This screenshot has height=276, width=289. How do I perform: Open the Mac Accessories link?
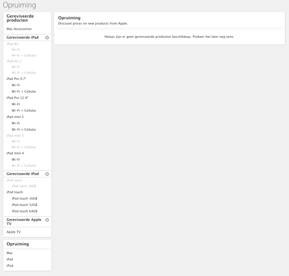[19, 29]
